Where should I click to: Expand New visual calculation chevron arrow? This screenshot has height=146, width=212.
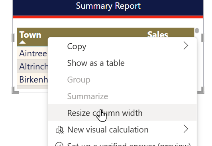tap(186, 129)
